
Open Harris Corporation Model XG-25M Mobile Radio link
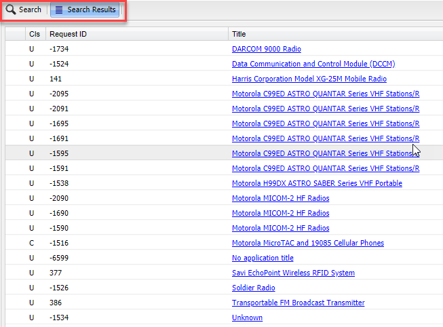[x=309, y=79]
